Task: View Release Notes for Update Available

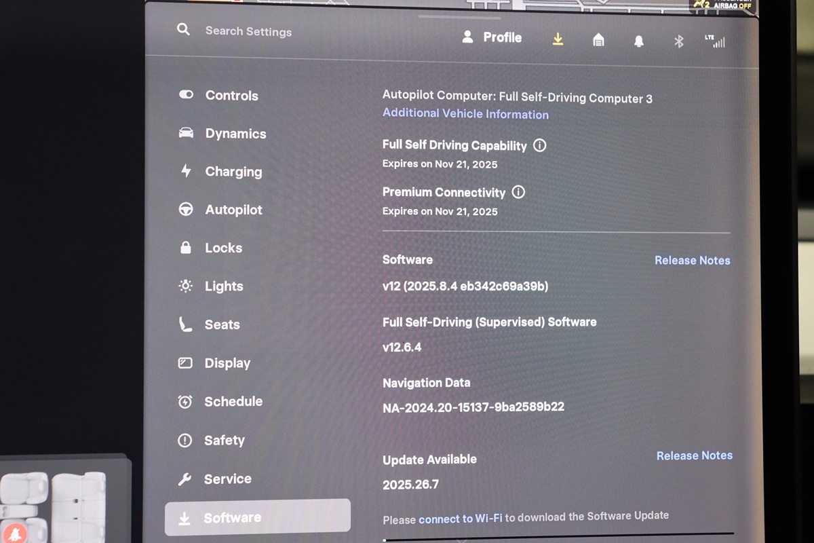Action: [694, 455]
